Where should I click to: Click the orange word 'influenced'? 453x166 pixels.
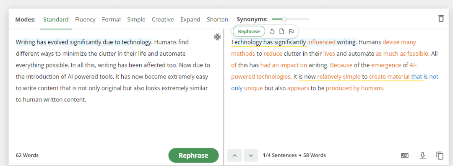pos(321,42)
